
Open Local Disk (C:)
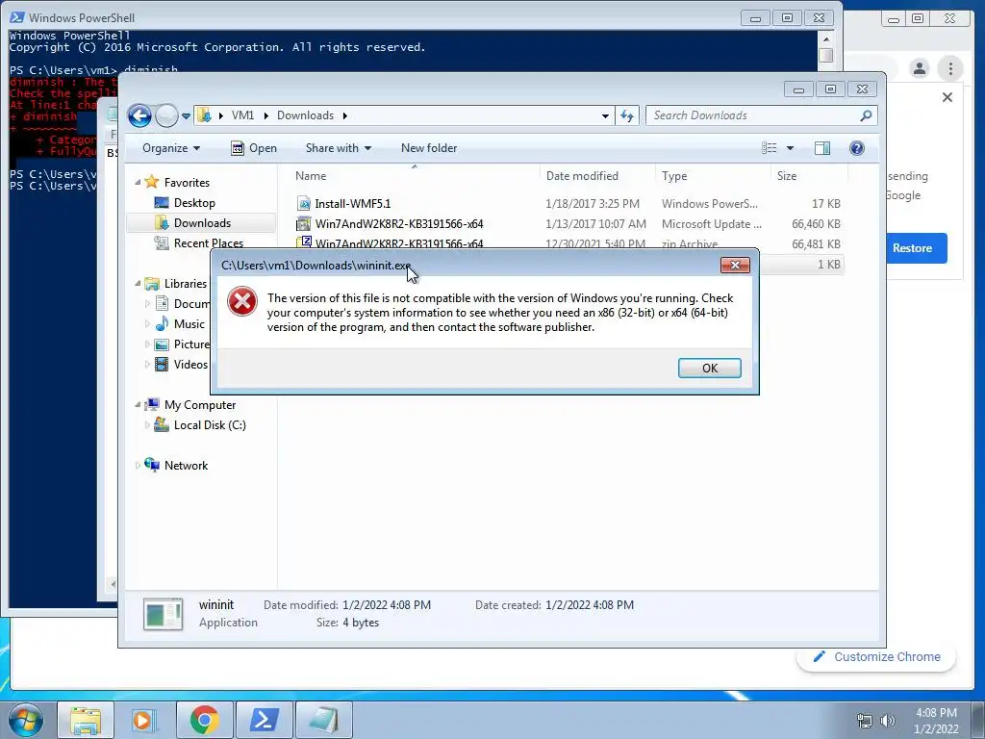tap(210, 424)
